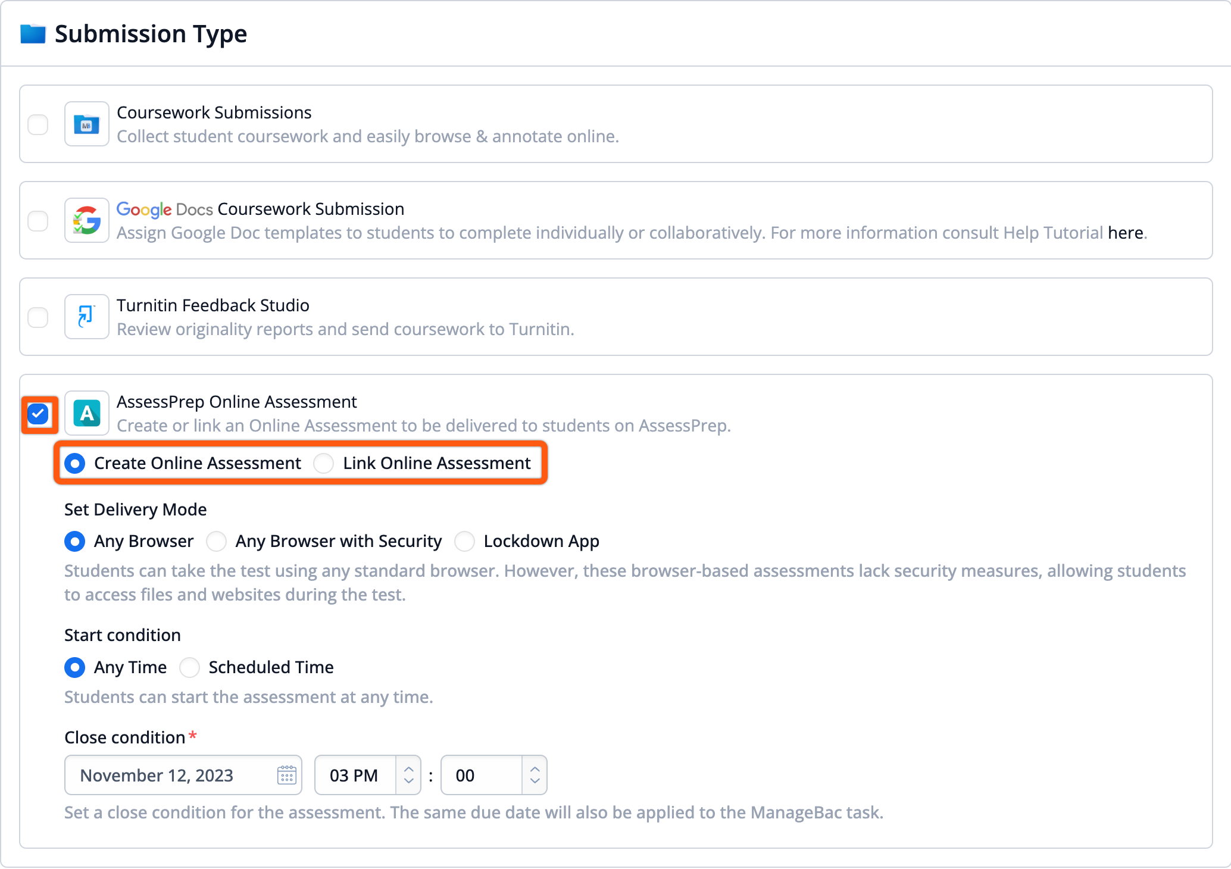Image resolution: width=1231 pixels, height=869 pixels.
Task: Select Create Online Assessment
Action: [74, 463]
